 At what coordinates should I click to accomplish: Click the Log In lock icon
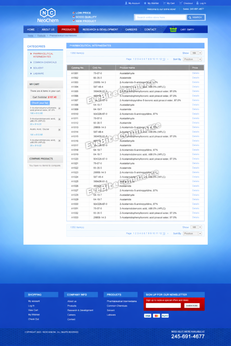[197, 3]
